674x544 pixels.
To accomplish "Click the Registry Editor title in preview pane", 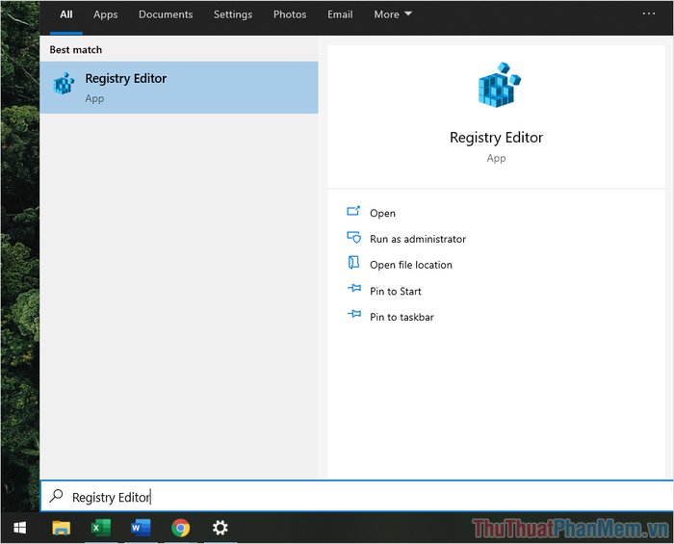I will click(496, 138).
